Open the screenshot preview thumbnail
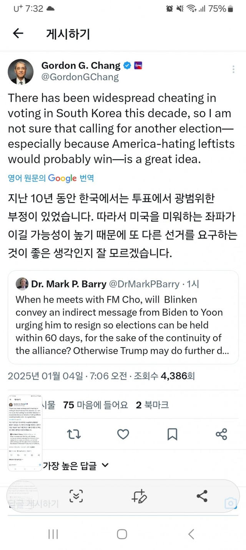Image resolution: width=246 pixels, height=550 pixels. (x=25, y=433)
